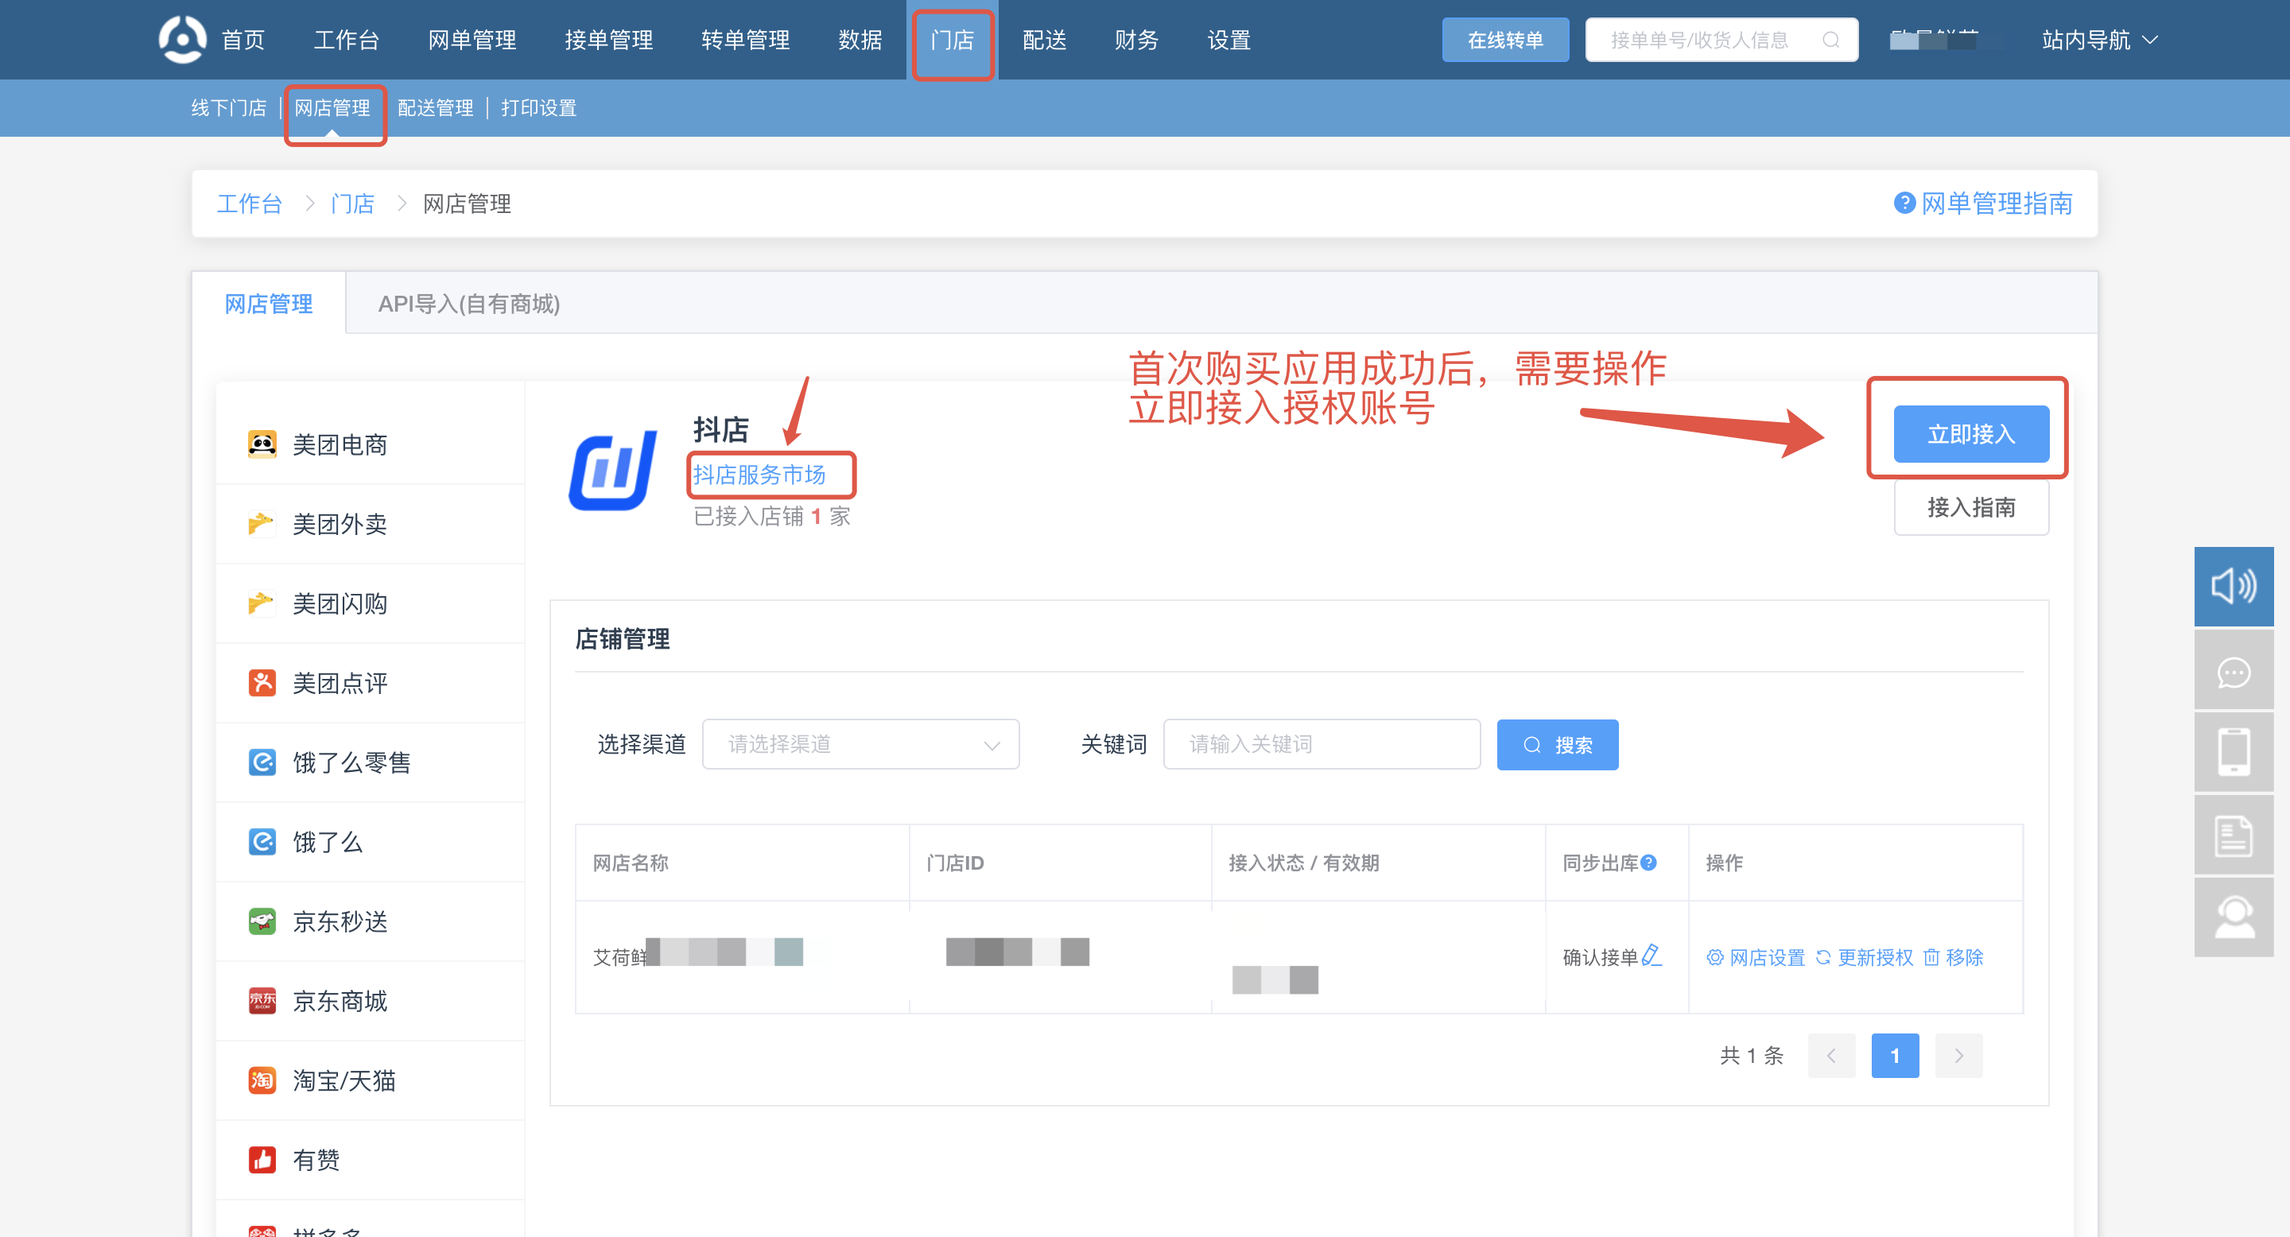Switch to 网店管理 submenu
This screenshot has height=1237, width=2290.
(x=332, y=107)
